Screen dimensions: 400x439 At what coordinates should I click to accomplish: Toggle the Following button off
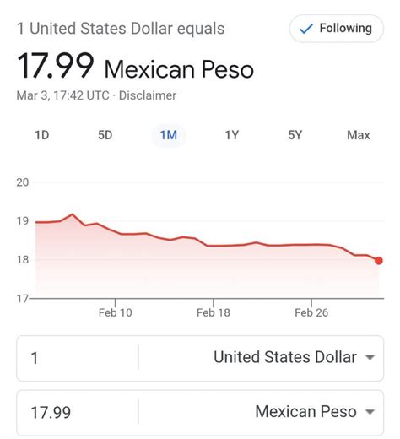click(337, 29)
